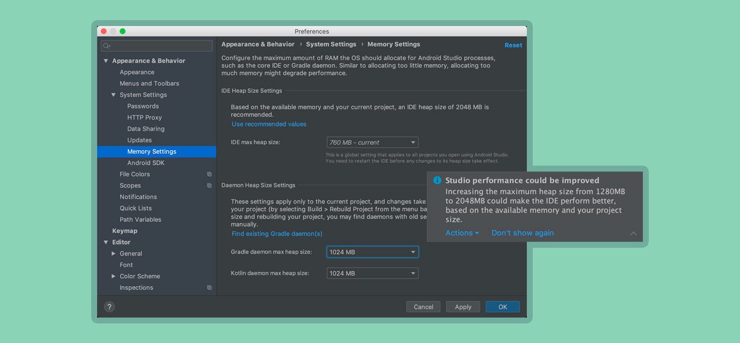This screenshot has height=343, width=740.
Task: Select Data Sharing in the settings tree
Action: (x=146, y=129)
